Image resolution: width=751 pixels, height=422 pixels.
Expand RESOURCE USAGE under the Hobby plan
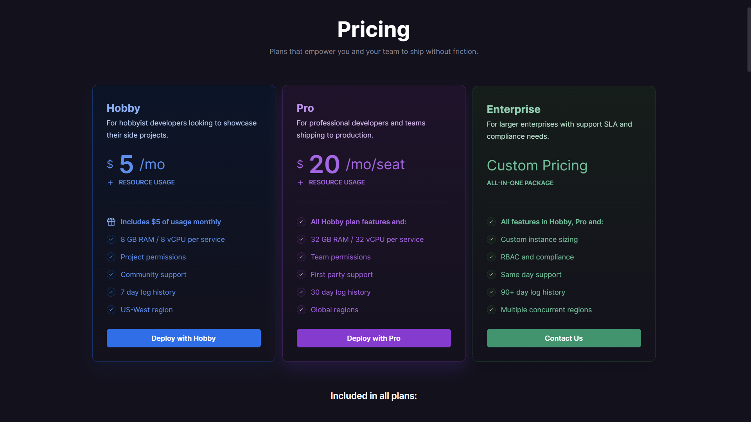(x=141, y=182)
